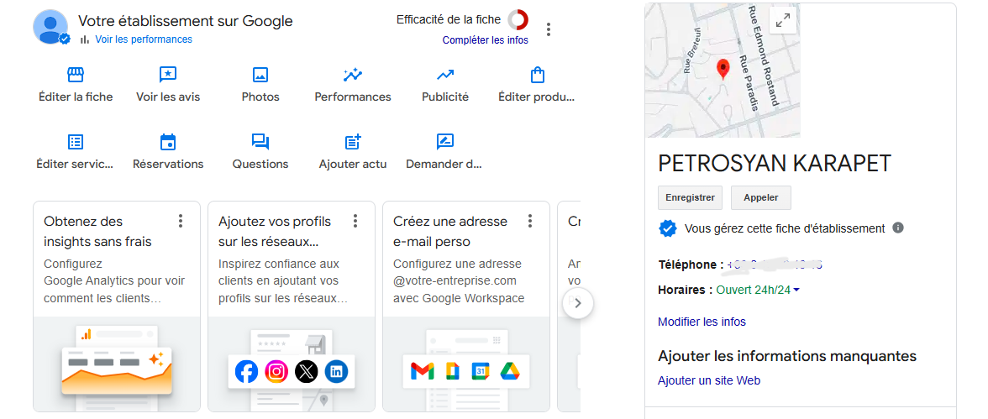The image size is (988, 419).
Task: Open the Compléter les infos link
Action: [x=486, y=40]
